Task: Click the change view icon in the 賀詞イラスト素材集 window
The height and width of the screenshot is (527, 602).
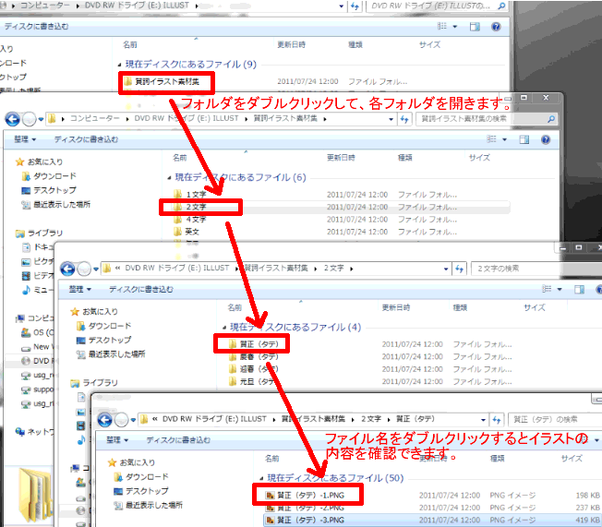Action: coord(491,139)
